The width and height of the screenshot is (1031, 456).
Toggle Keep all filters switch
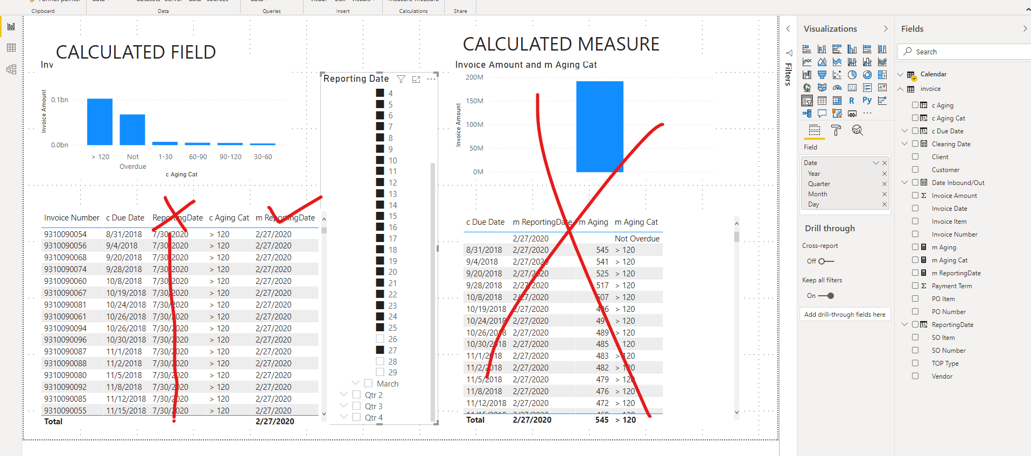coord(826,296)
